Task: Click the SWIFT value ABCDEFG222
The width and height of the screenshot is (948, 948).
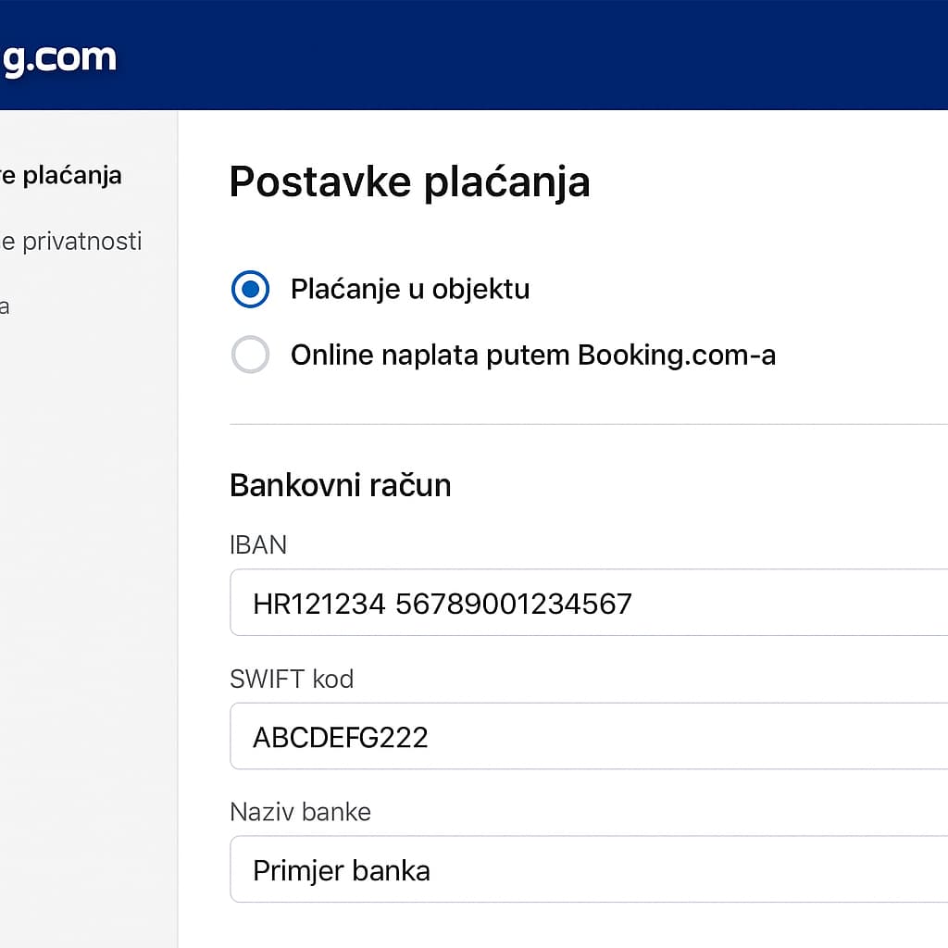Action: (341, 737)
